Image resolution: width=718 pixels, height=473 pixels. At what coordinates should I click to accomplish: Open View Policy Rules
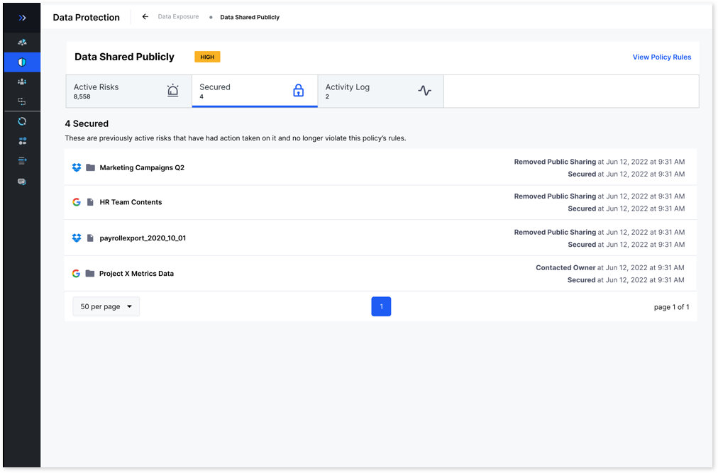[661, 57]
